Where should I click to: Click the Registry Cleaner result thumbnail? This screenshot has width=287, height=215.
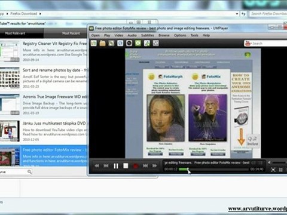click(x=10, y=51)
